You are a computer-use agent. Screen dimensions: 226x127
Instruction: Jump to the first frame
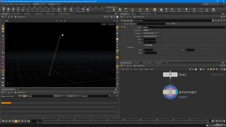(x=3, y=121)
